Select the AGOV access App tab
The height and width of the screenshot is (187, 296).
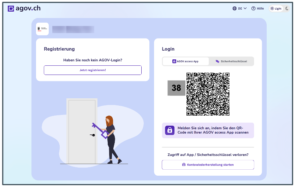pyautogui.click(x=185, y=62)
